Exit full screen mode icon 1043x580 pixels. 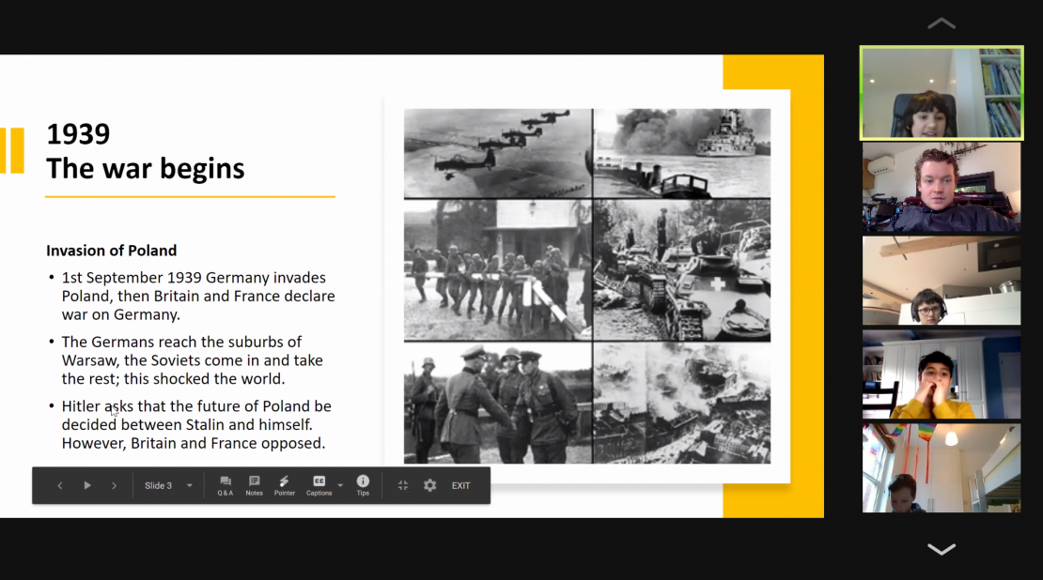(403, 485)
